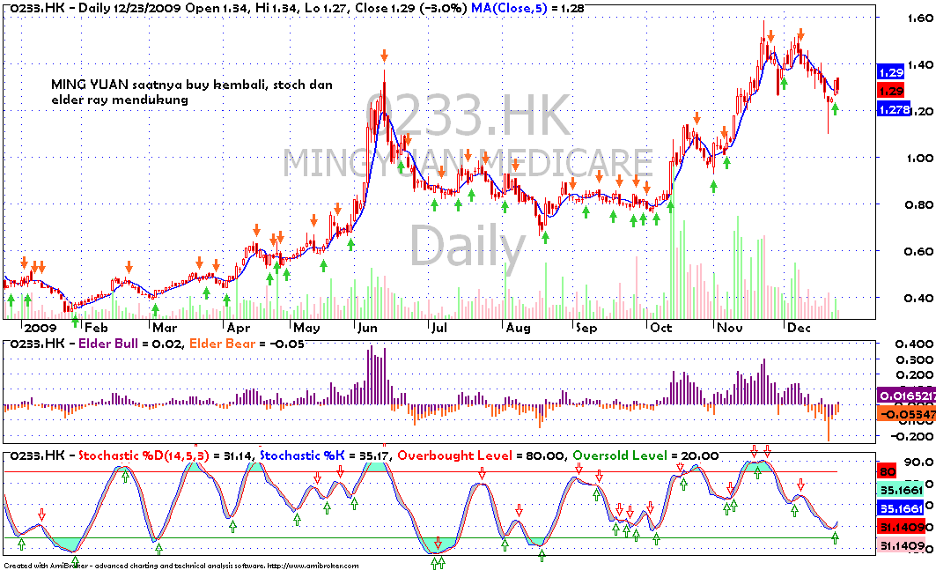The height and width of the screenshot is (570, 936).
Task: Click the Aug month axis label
Action: 518,328
